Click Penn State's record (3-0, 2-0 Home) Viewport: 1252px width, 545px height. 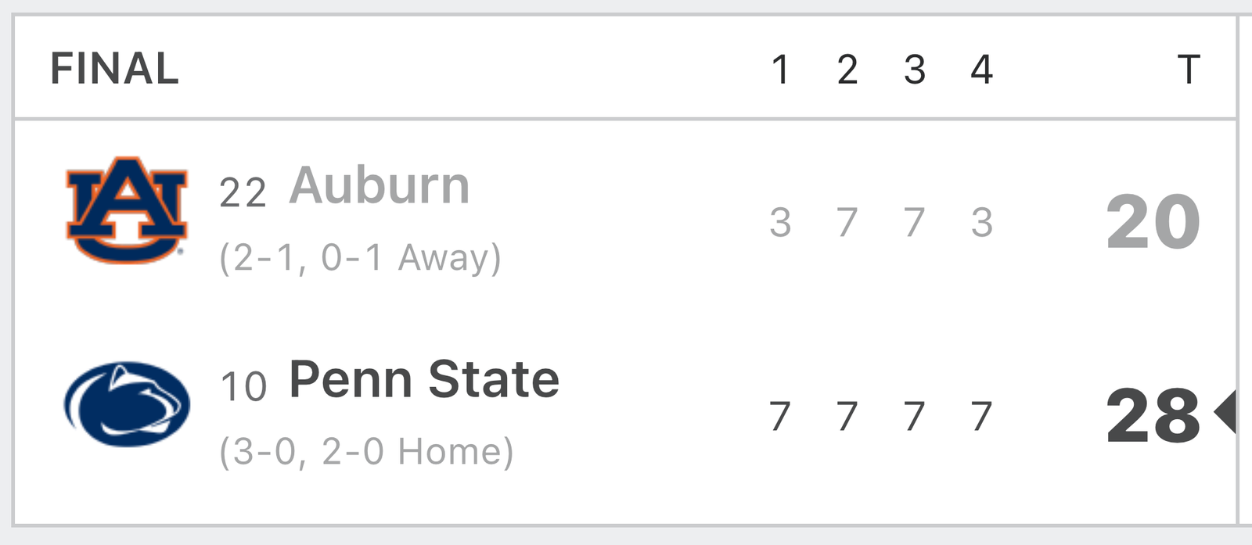coord(366,452)
